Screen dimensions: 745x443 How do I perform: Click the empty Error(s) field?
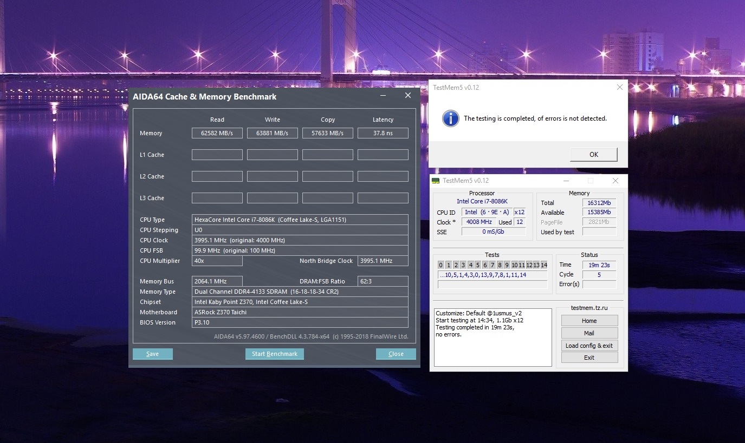pos(599,285)
